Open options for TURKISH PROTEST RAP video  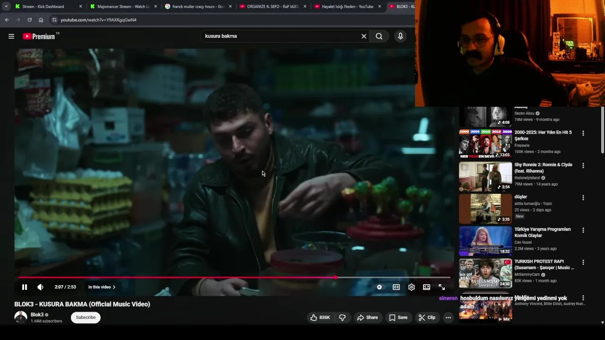(x=583, y=262)
